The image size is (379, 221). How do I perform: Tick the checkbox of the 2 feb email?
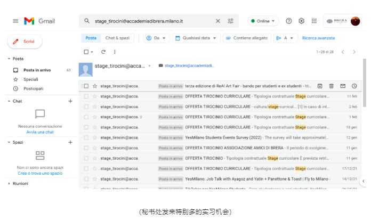point(86,107)
